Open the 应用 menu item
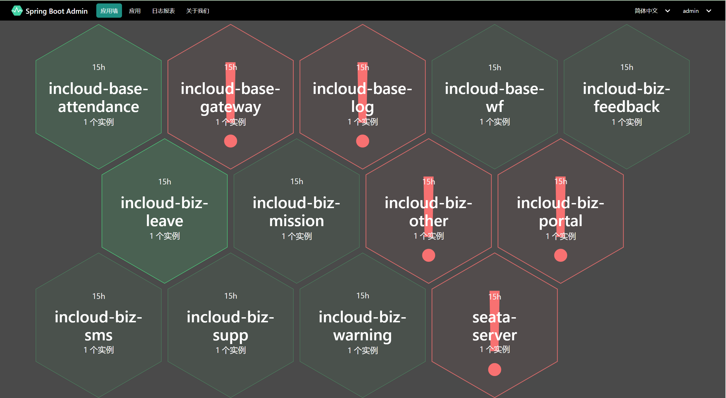The image size is (726, 398). [135, 11]
